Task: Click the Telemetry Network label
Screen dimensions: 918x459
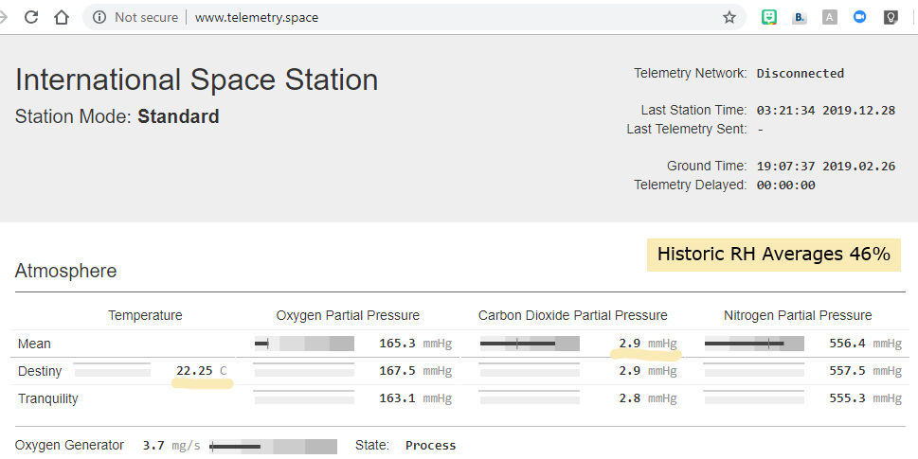Action: click(x=691, y=73)
